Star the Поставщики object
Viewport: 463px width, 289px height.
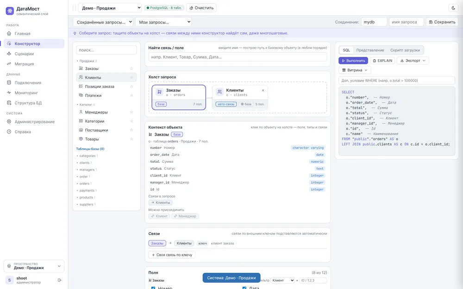[x=131, y=130]
